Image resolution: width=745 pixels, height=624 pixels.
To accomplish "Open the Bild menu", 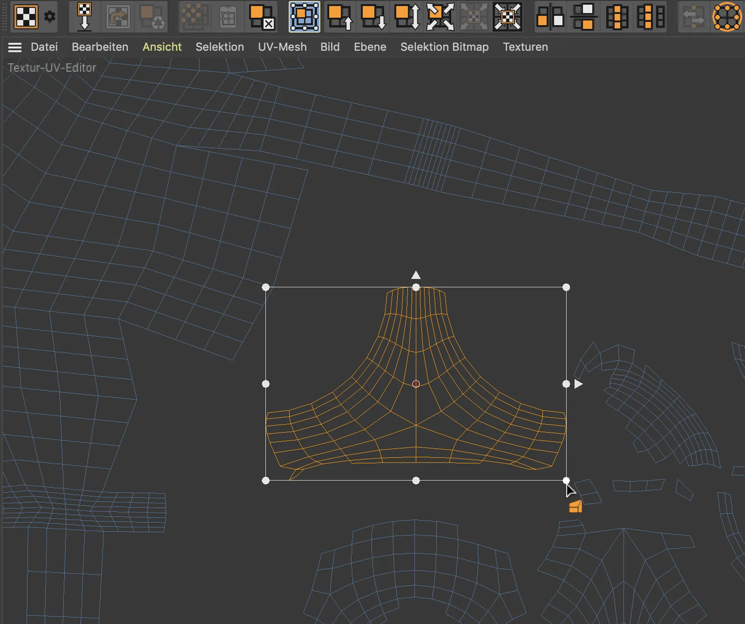I will tap(330, 47).
